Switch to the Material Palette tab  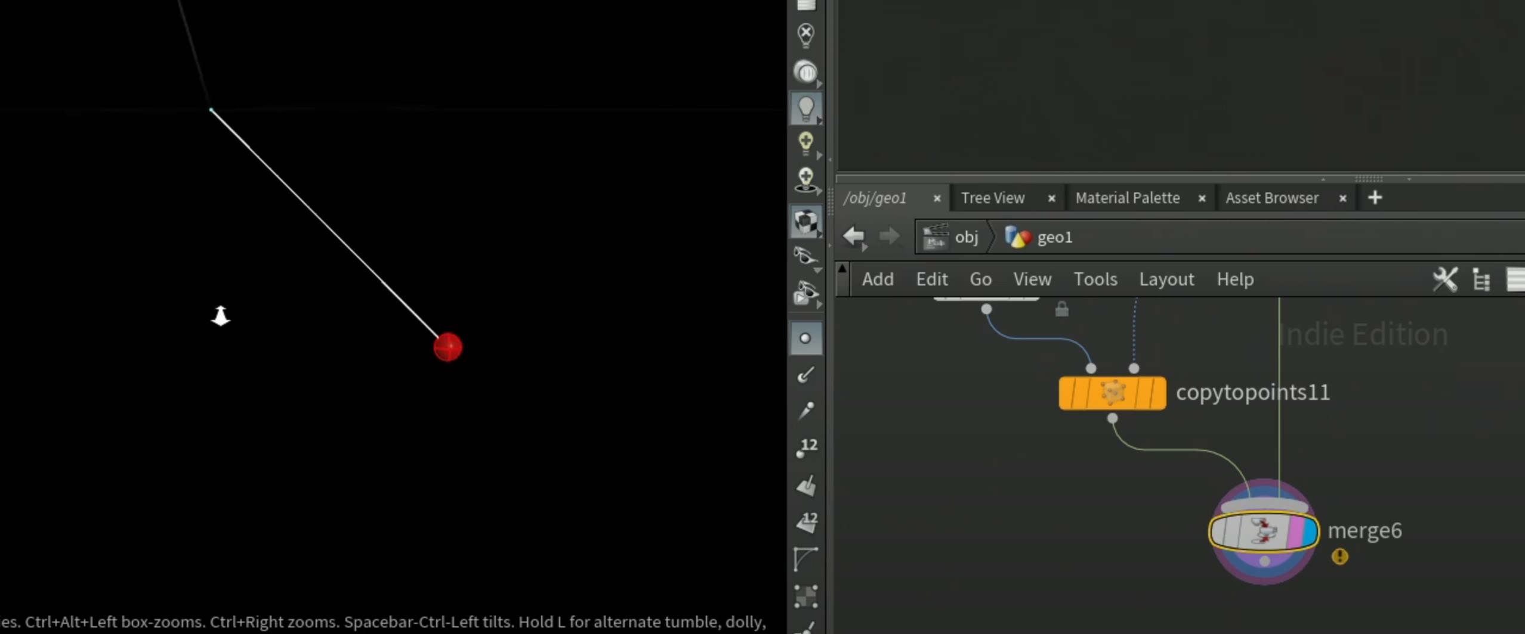coord(1128,198)
